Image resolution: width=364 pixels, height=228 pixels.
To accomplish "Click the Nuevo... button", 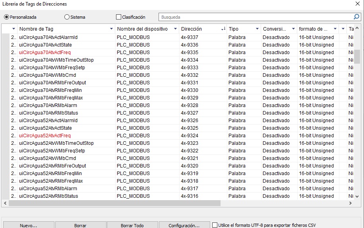I will tap(29, 225).
